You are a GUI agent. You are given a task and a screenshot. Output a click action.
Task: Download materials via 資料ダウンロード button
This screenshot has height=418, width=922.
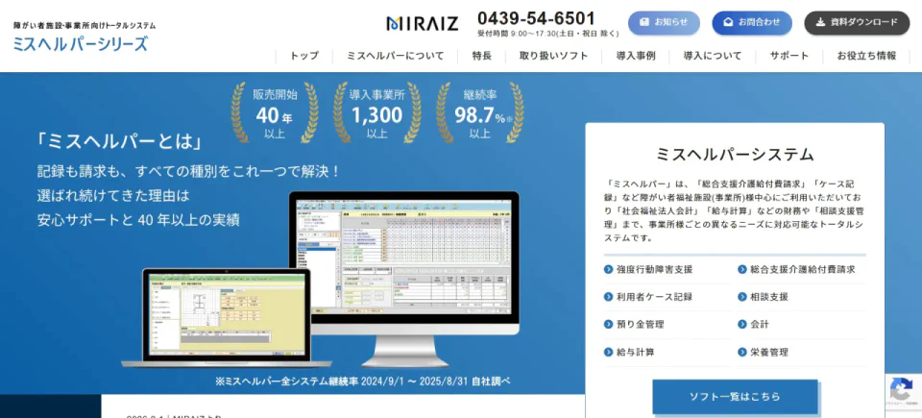pos(857,23)
